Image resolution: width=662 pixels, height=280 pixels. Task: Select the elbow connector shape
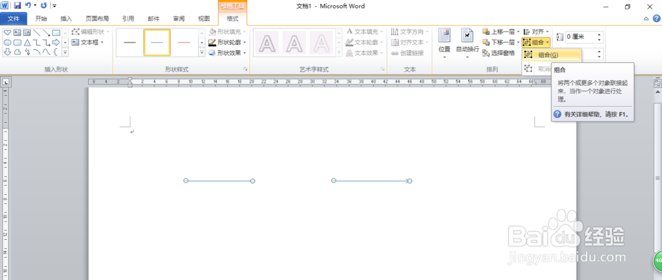point(37,42)
